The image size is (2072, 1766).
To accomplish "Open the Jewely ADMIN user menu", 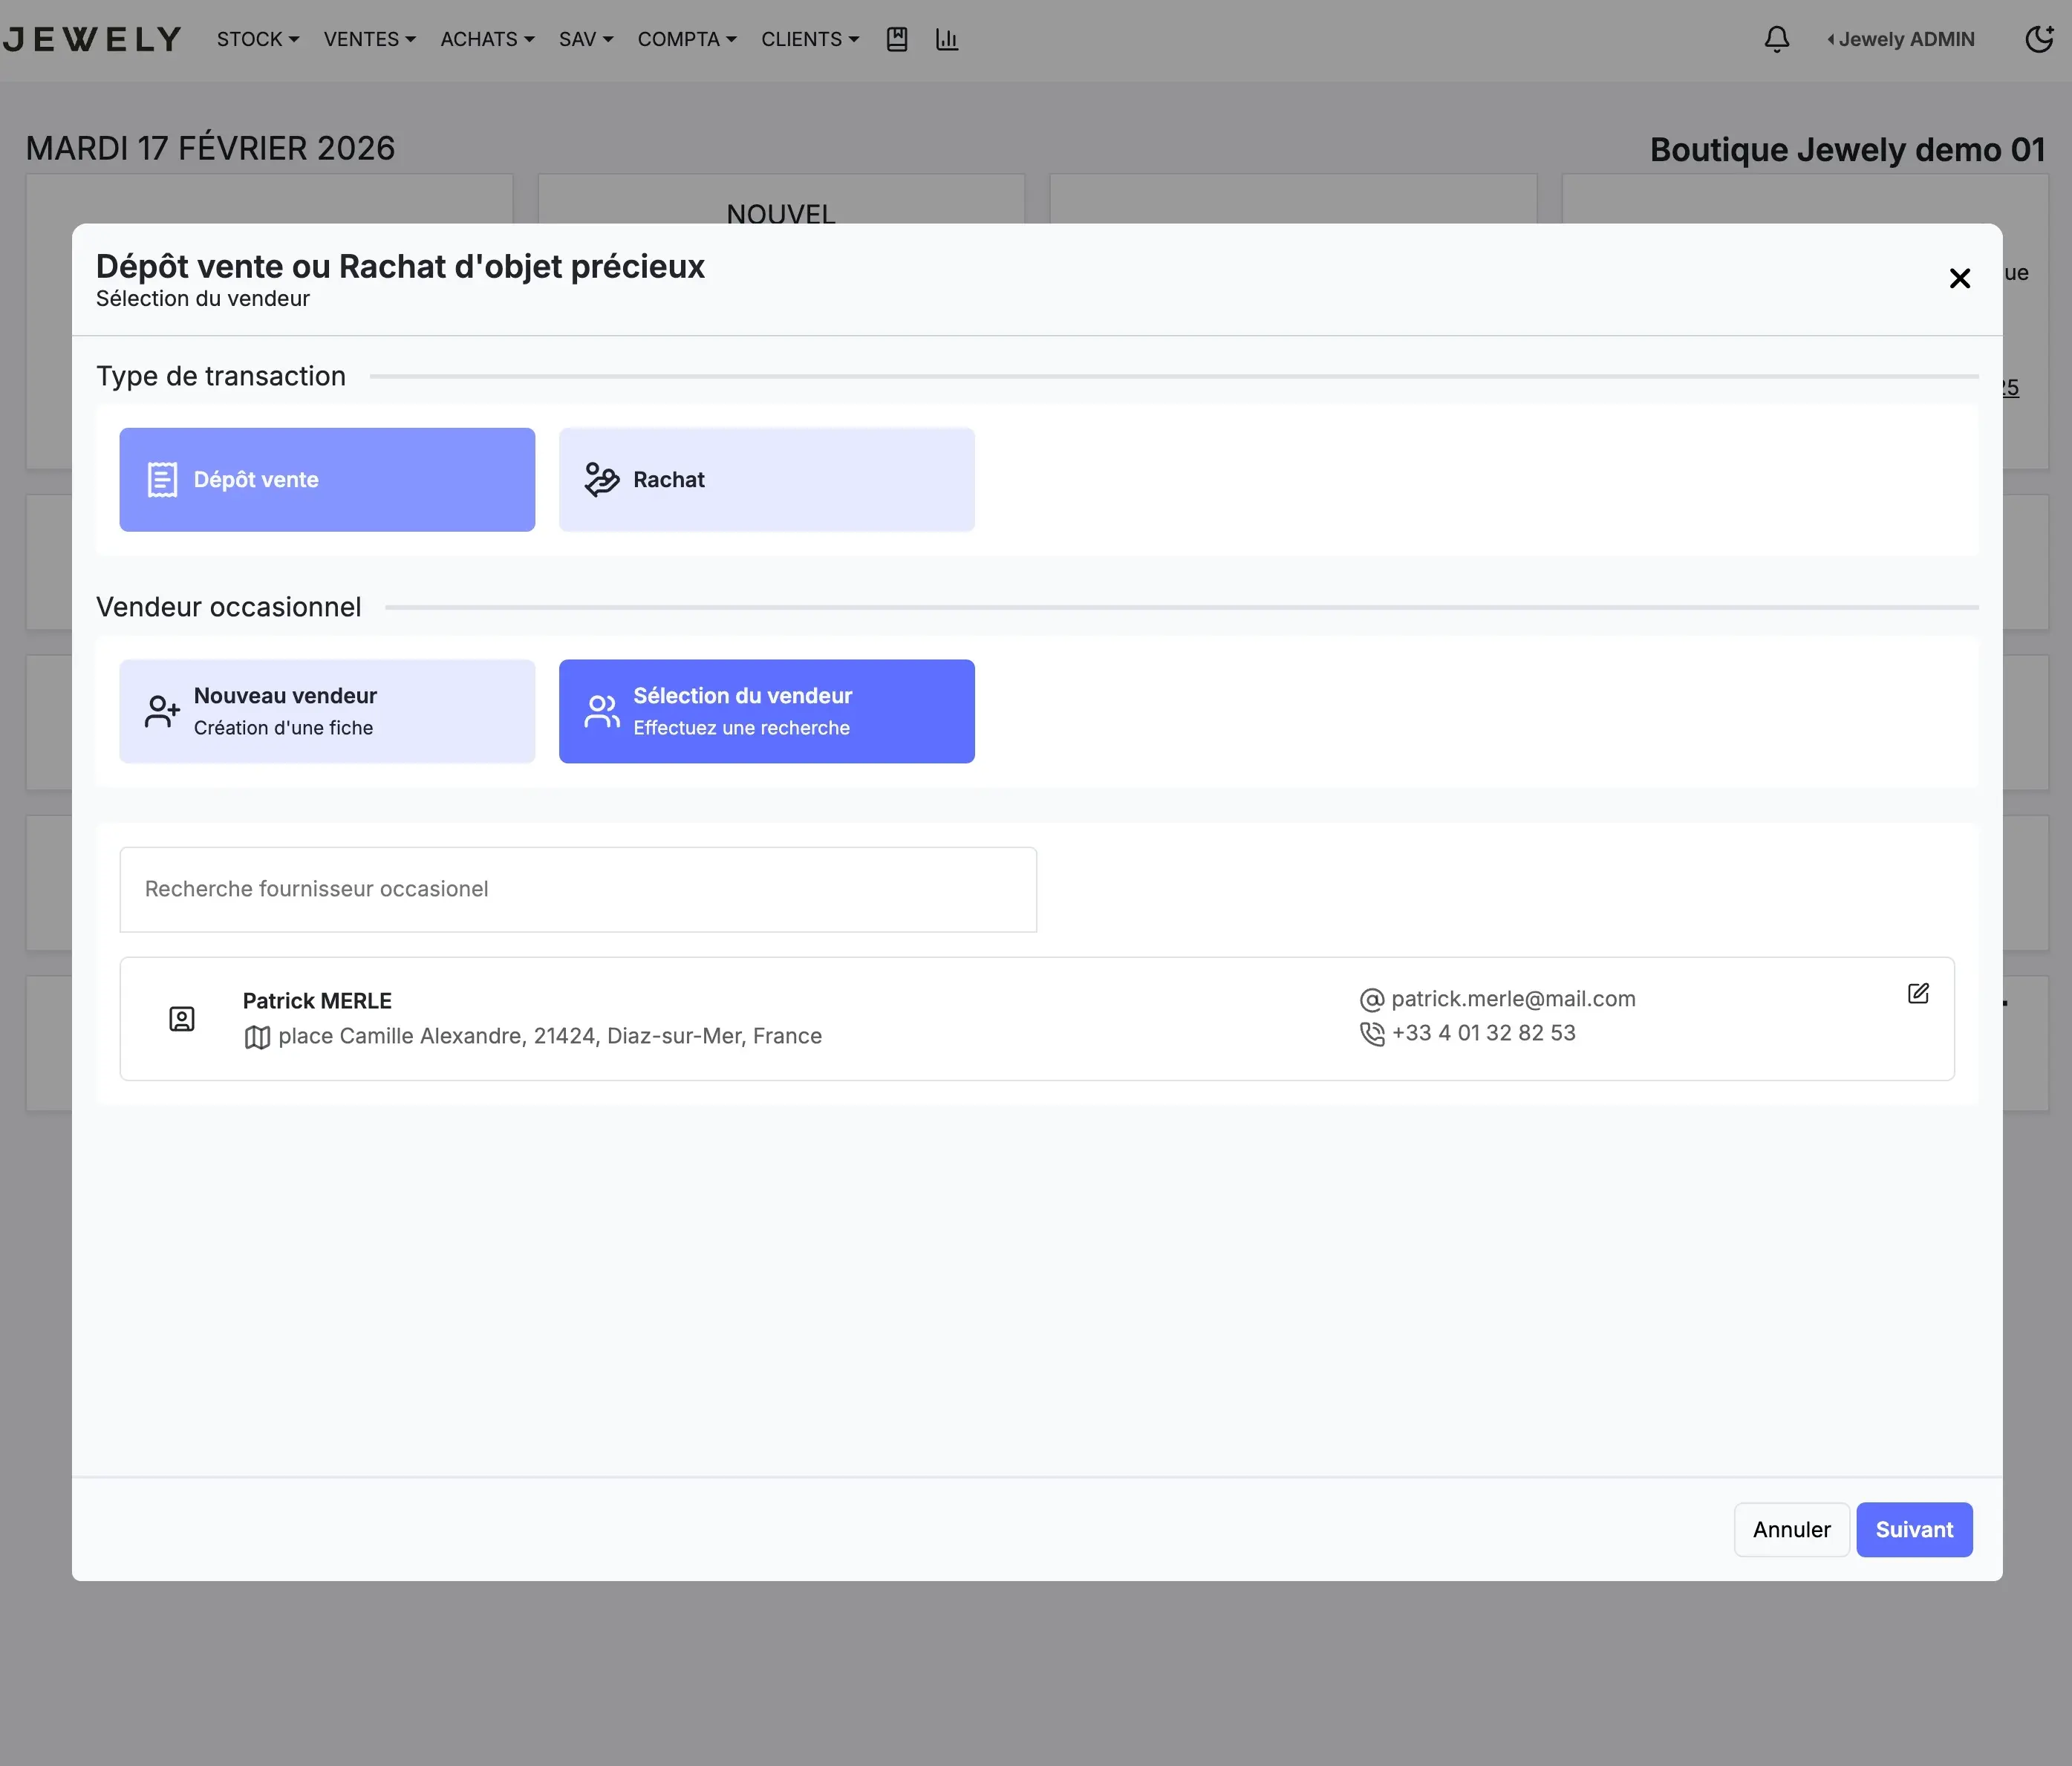I will click(1901, 39).
